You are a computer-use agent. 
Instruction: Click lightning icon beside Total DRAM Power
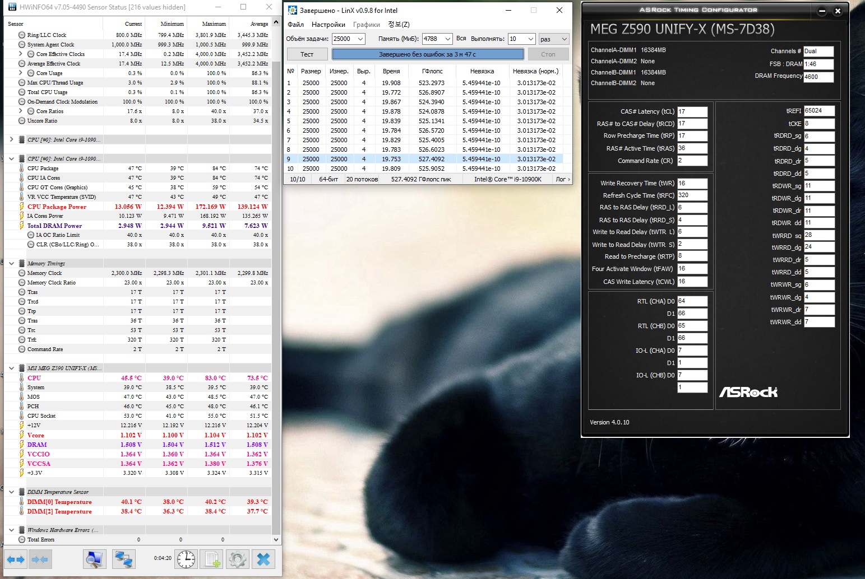click(x=22, y=226)
